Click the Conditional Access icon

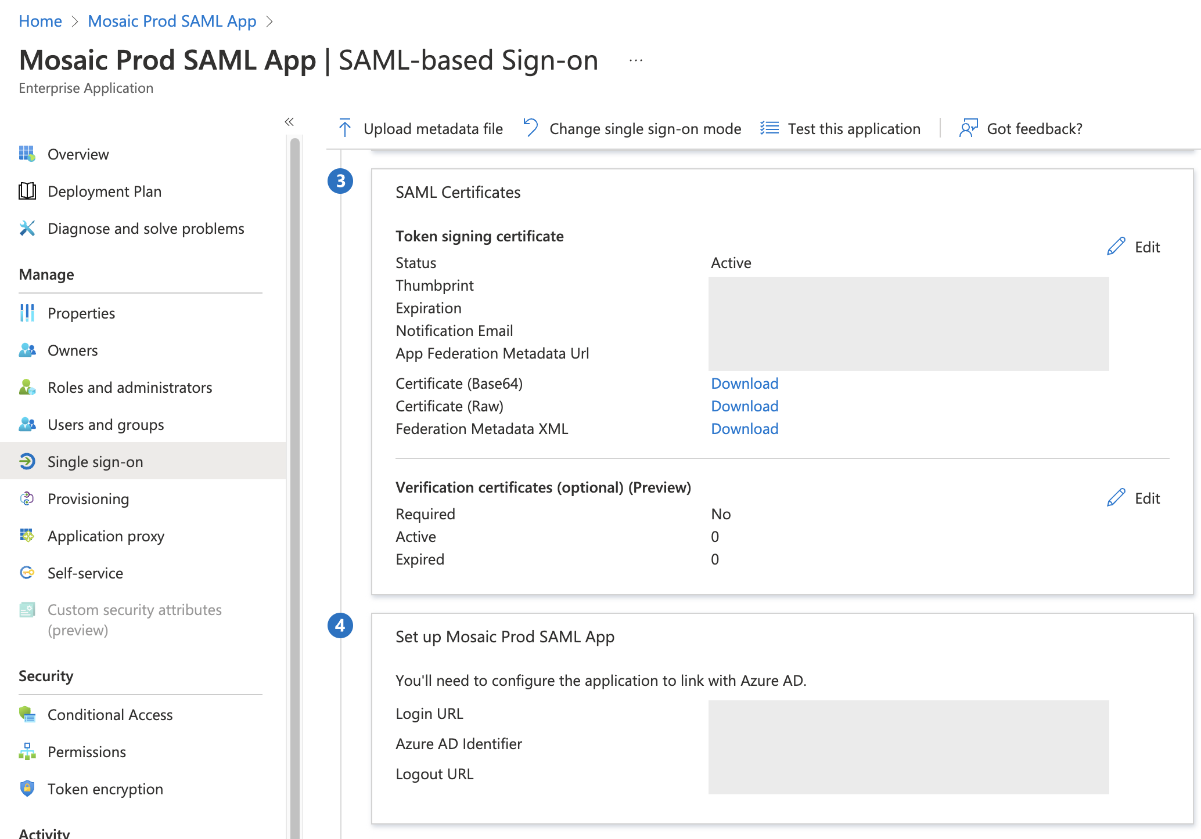click(27, 714)
